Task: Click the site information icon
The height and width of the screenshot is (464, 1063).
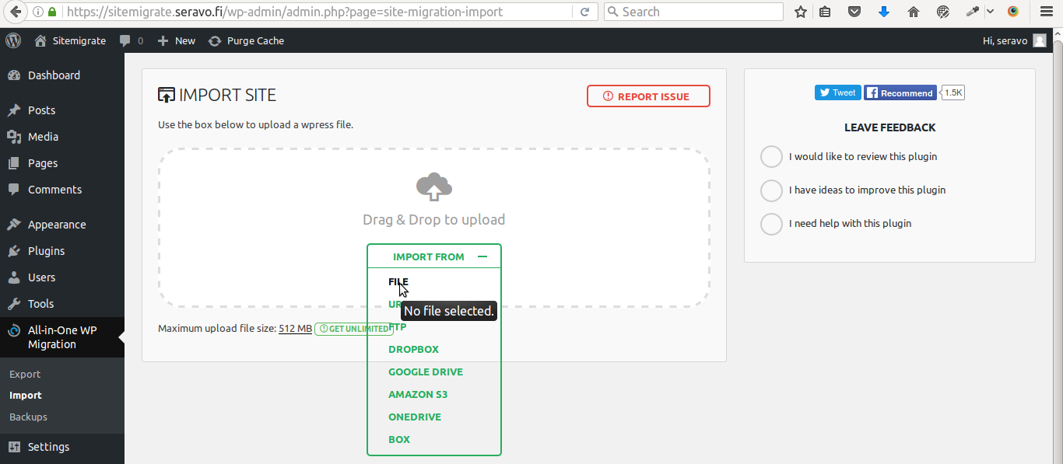Action: point(37,12)
